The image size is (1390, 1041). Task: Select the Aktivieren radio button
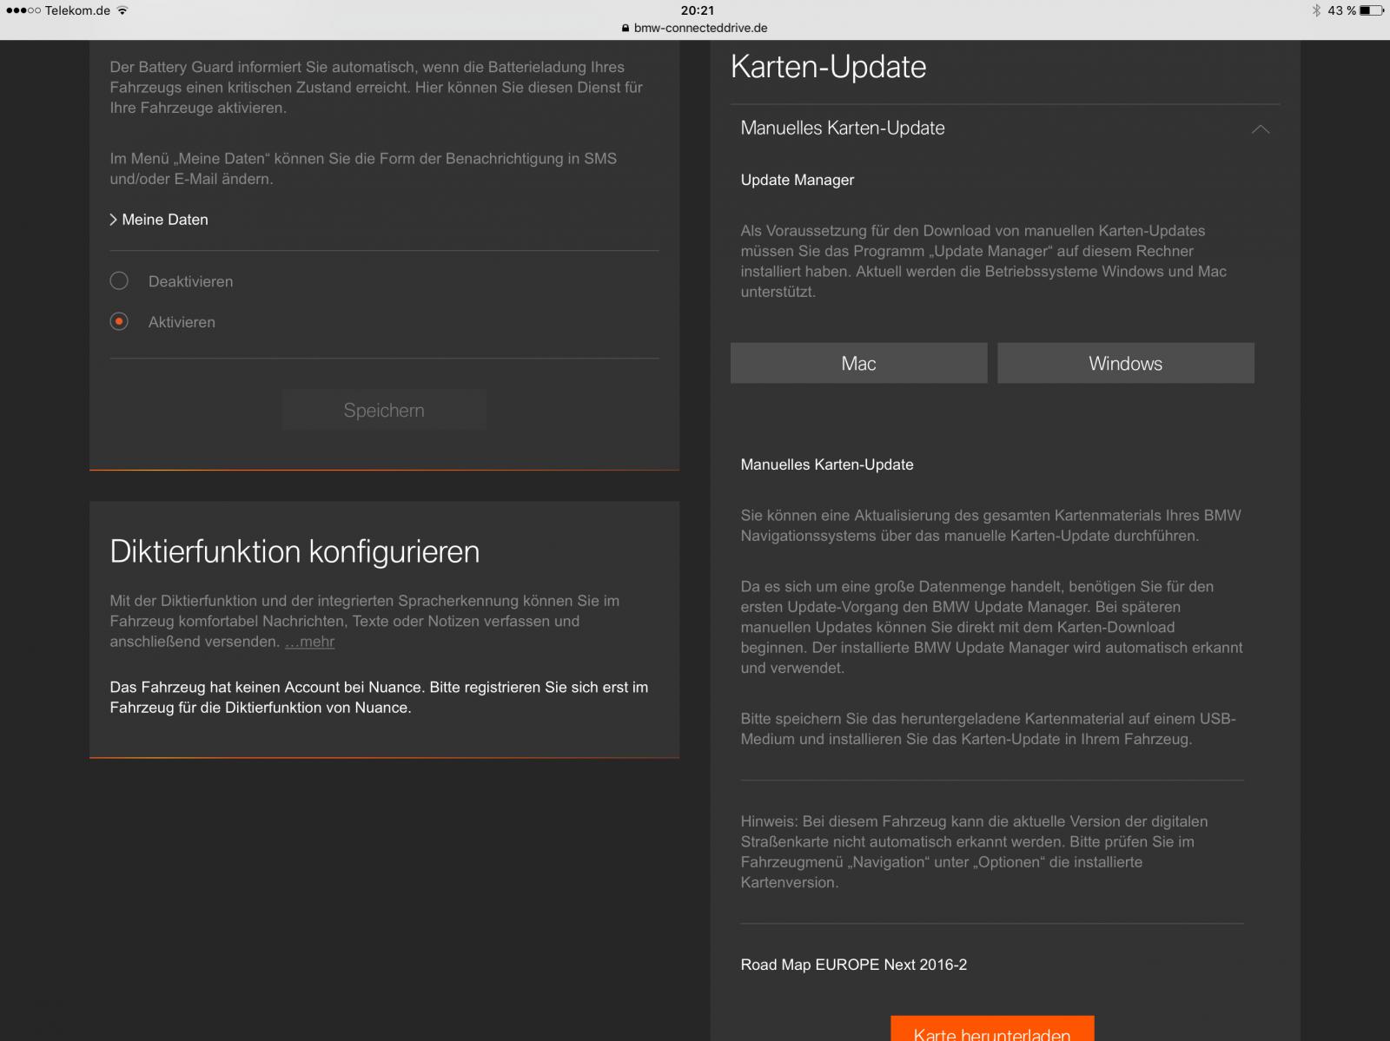(x=119, y=321)
